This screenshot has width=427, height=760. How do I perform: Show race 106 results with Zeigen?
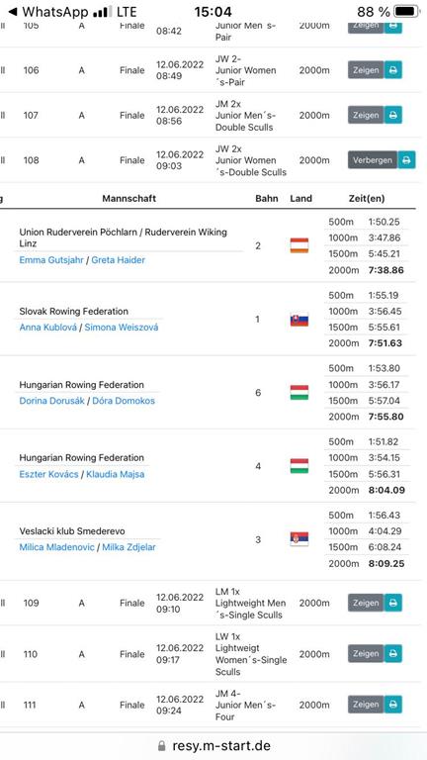366,70
